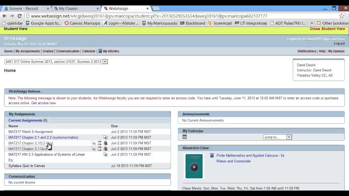Open a new browser tab
This screenshot has width=349, height=196.
point(156,8)
